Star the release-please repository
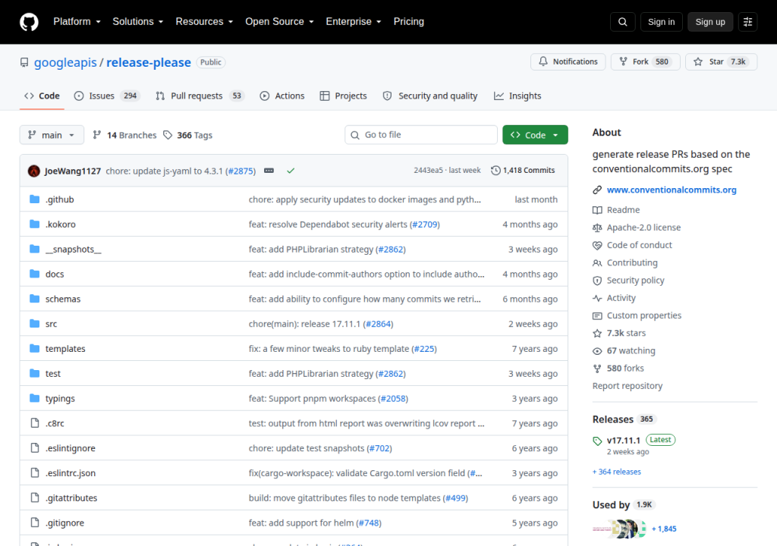This screenshot has width=777, height=546. click(x=721, y=61)
